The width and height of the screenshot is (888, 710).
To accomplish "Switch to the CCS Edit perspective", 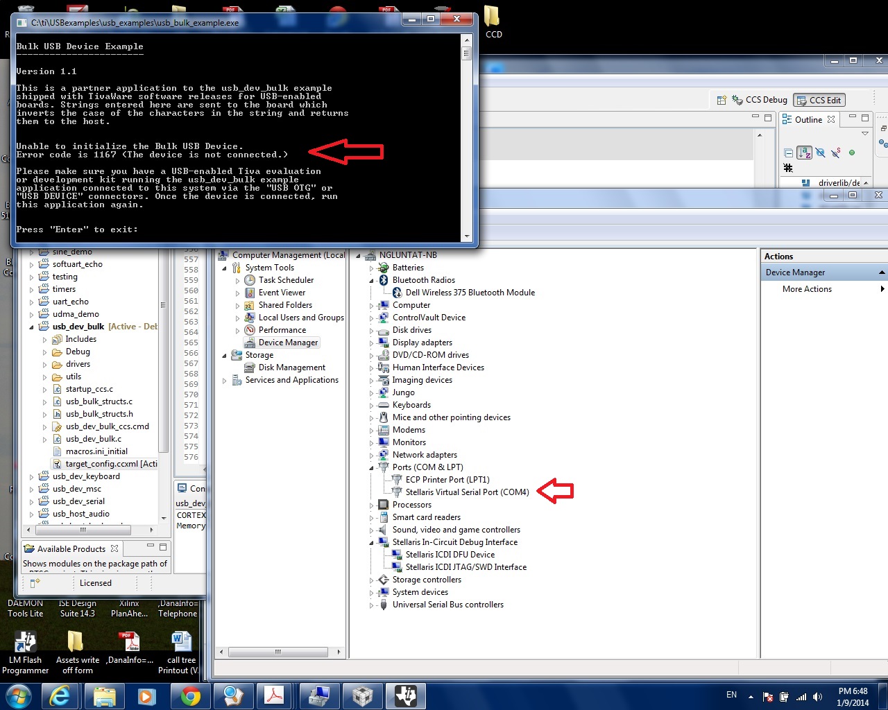I will [819, 100].
